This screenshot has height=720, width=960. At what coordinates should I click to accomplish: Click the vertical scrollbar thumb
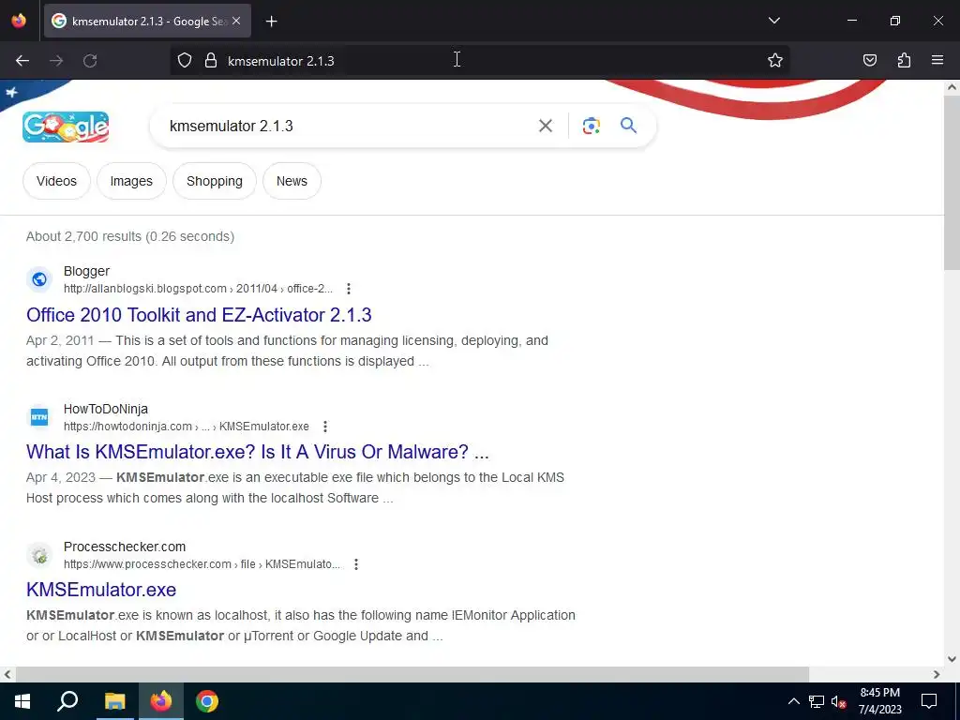pos(952,183)
